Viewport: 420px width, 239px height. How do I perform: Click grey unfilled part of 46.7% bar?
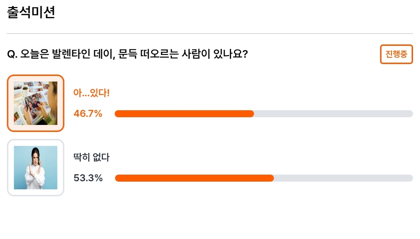[334, 114]
